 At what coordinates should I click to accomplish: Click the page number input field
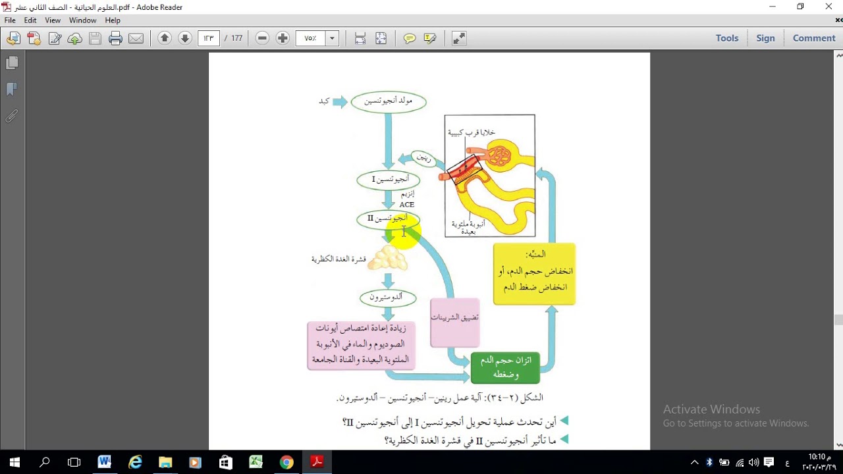point(209,38)
